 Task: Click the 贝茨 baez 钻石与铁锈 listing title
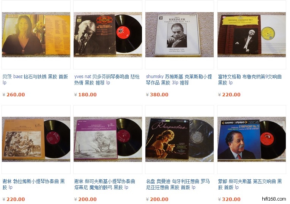(x=35, y=80)
